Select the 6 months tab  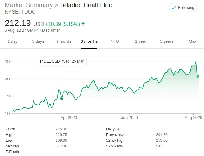pyautogui.click(x=89, y=41)
